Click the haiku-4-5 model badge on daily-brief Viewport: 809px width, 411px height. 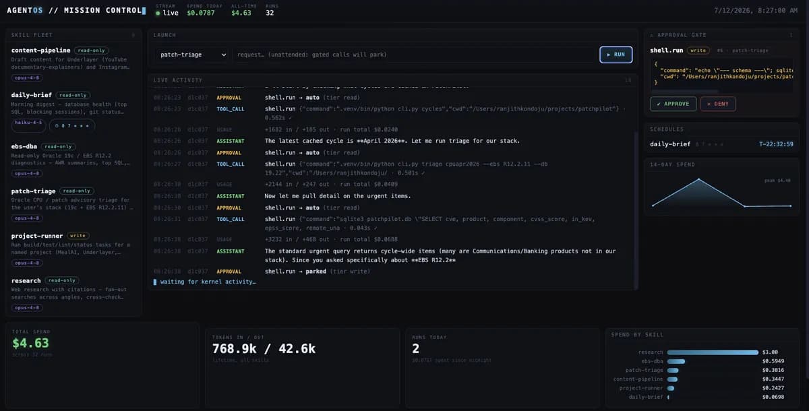click(x=29, y=125)
